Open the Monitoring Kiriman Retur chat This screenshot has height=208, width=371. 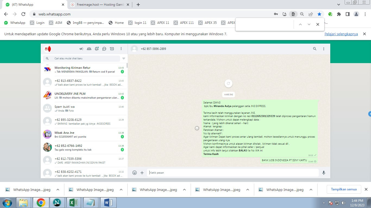tap(84, 70)
